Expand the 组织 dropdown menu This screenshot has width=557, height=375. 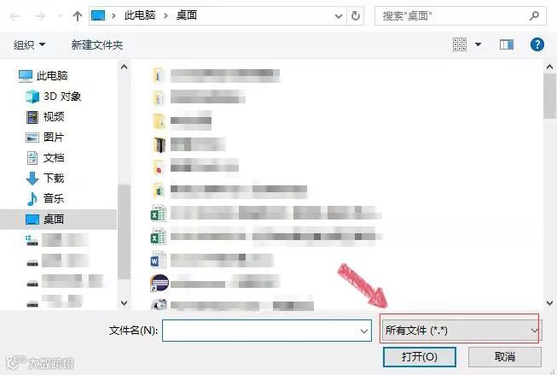tap(30, 44)
